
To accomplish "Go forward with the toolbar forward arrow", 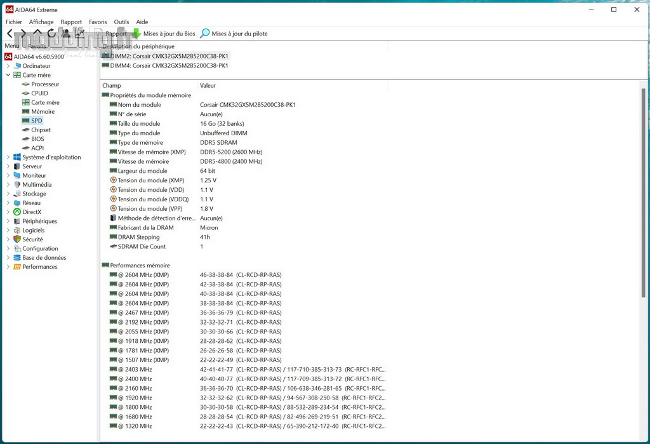I will pos(23,33).
